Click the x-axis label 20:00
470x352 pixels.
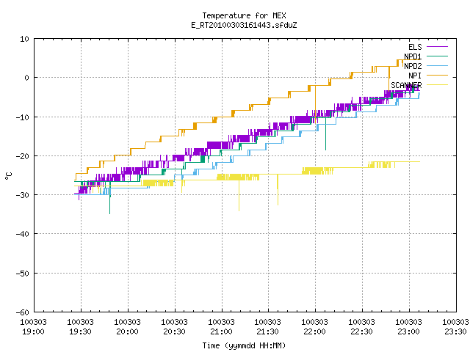(127, 331)
